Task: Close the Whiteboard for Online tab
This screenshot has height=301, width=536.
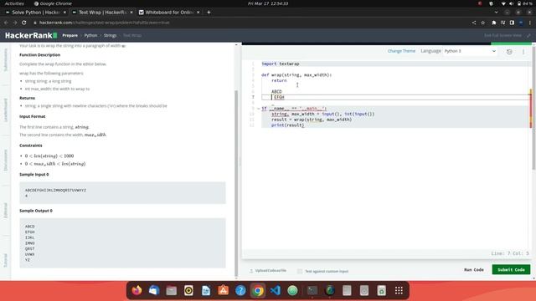Action: 198,13
